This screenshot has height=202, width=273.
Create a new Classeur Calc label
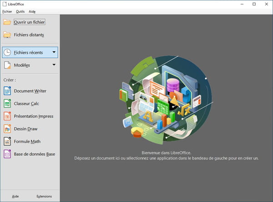[26, 103]
